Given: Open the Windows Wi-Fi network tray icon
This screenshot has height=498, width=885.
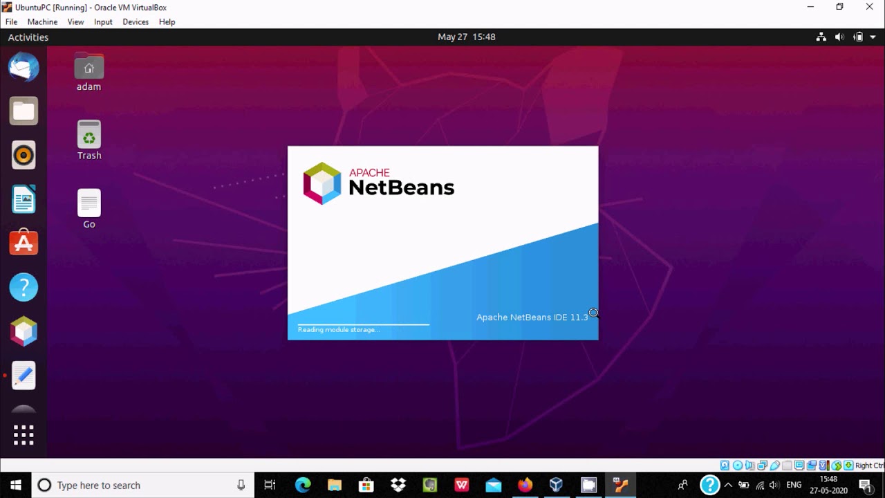Looking at the screenshot, I should (760, 485).
